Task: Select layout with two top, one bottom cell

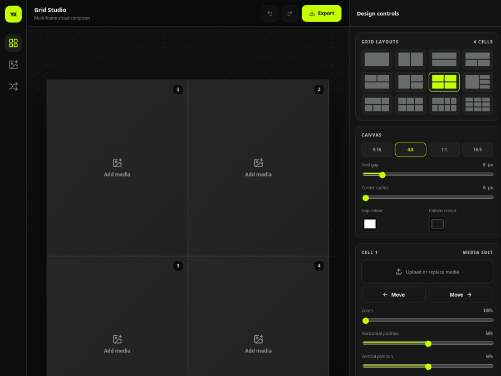Action: [x=377, y=82]
